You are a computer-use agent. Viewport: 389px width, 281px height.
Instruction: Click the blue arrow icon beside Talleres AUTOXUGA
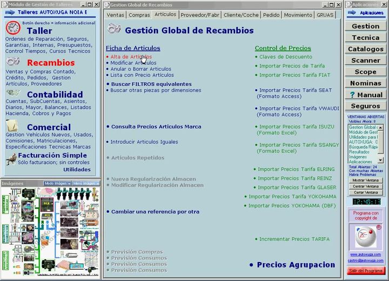tap(10, 12)
